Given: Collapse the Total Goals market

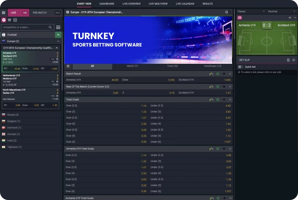Looking at the screenshot, I should (x=230, y=100).
